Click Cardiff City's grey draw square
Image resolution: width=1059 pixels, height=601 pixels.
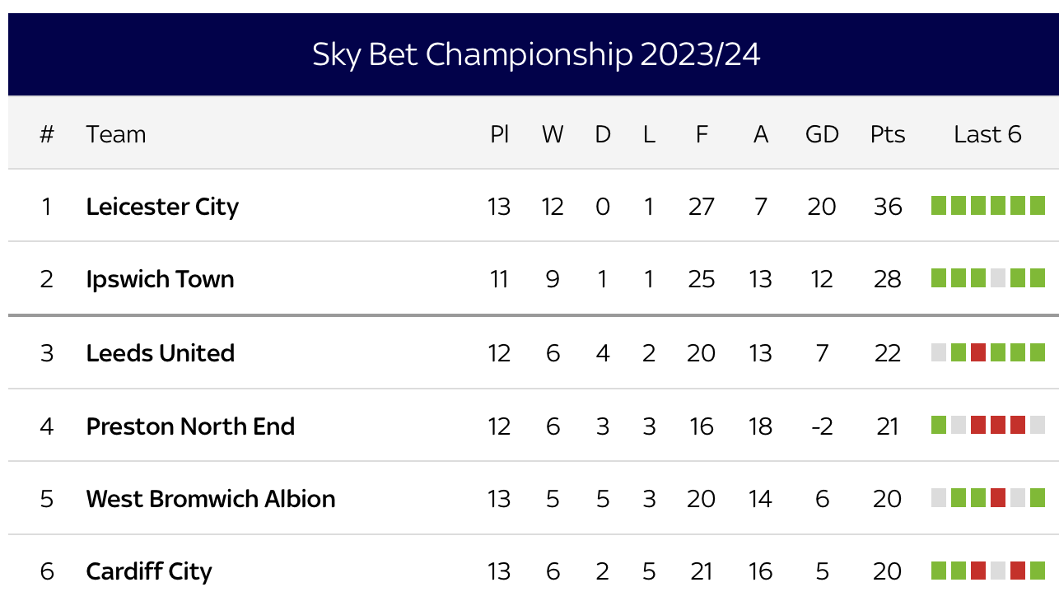[x=998, y=571]
